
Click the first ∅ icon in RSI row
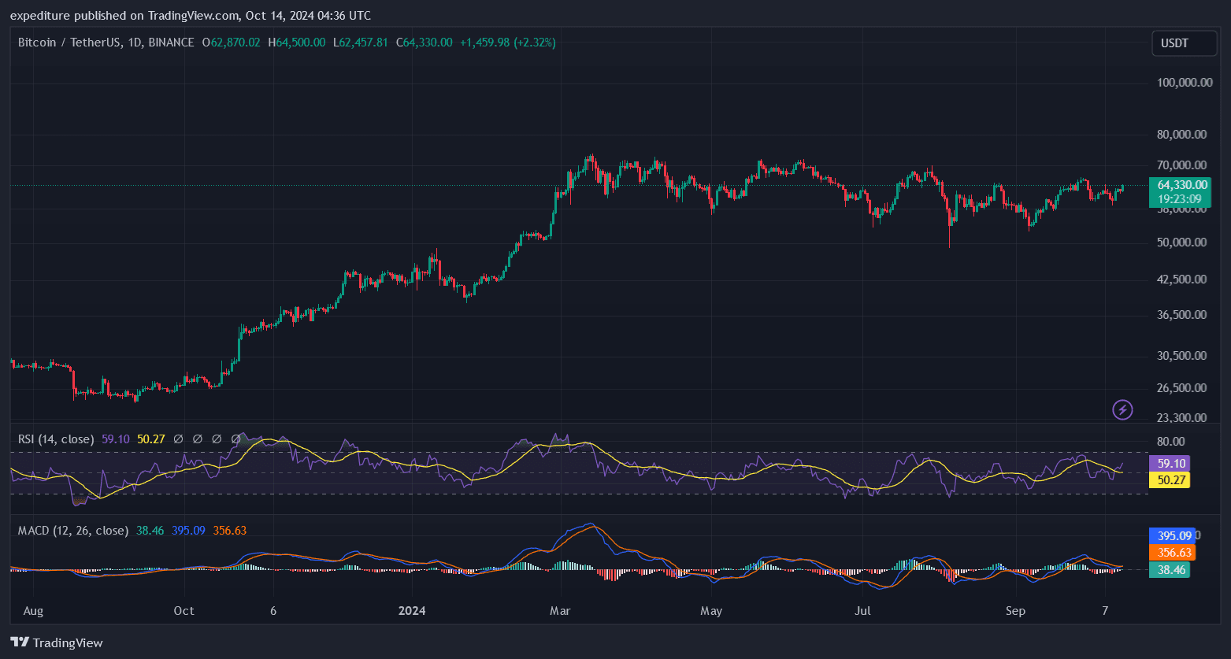(x=178, y=439)
